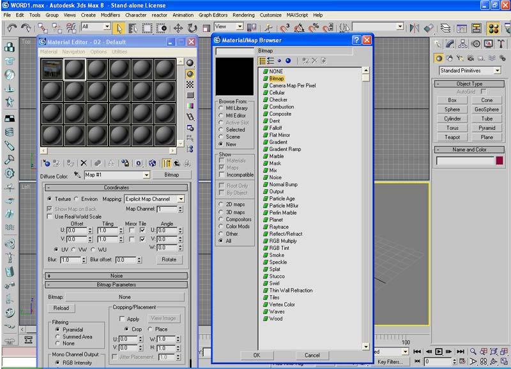
Task: Open the Layer Manager icon
Action: (x=445, y=28)
